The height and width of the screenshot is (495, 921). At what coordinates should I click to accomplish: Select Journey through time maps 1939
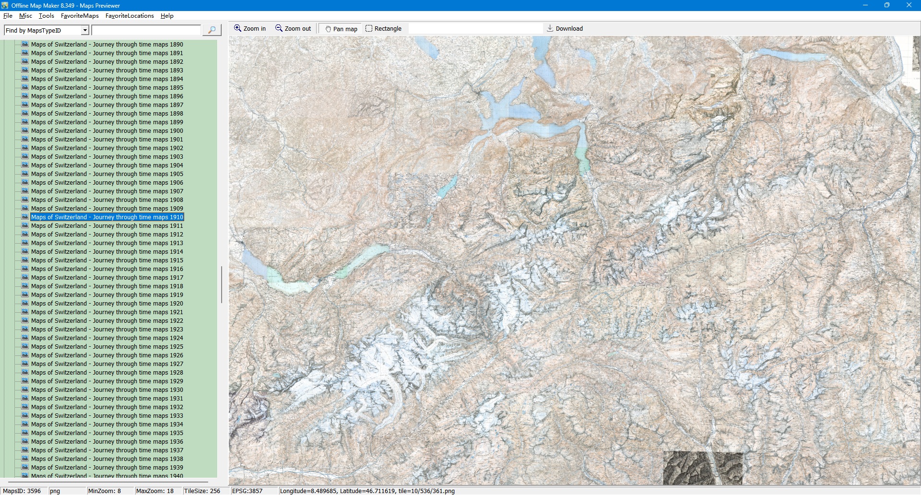[x=107, y=468]
